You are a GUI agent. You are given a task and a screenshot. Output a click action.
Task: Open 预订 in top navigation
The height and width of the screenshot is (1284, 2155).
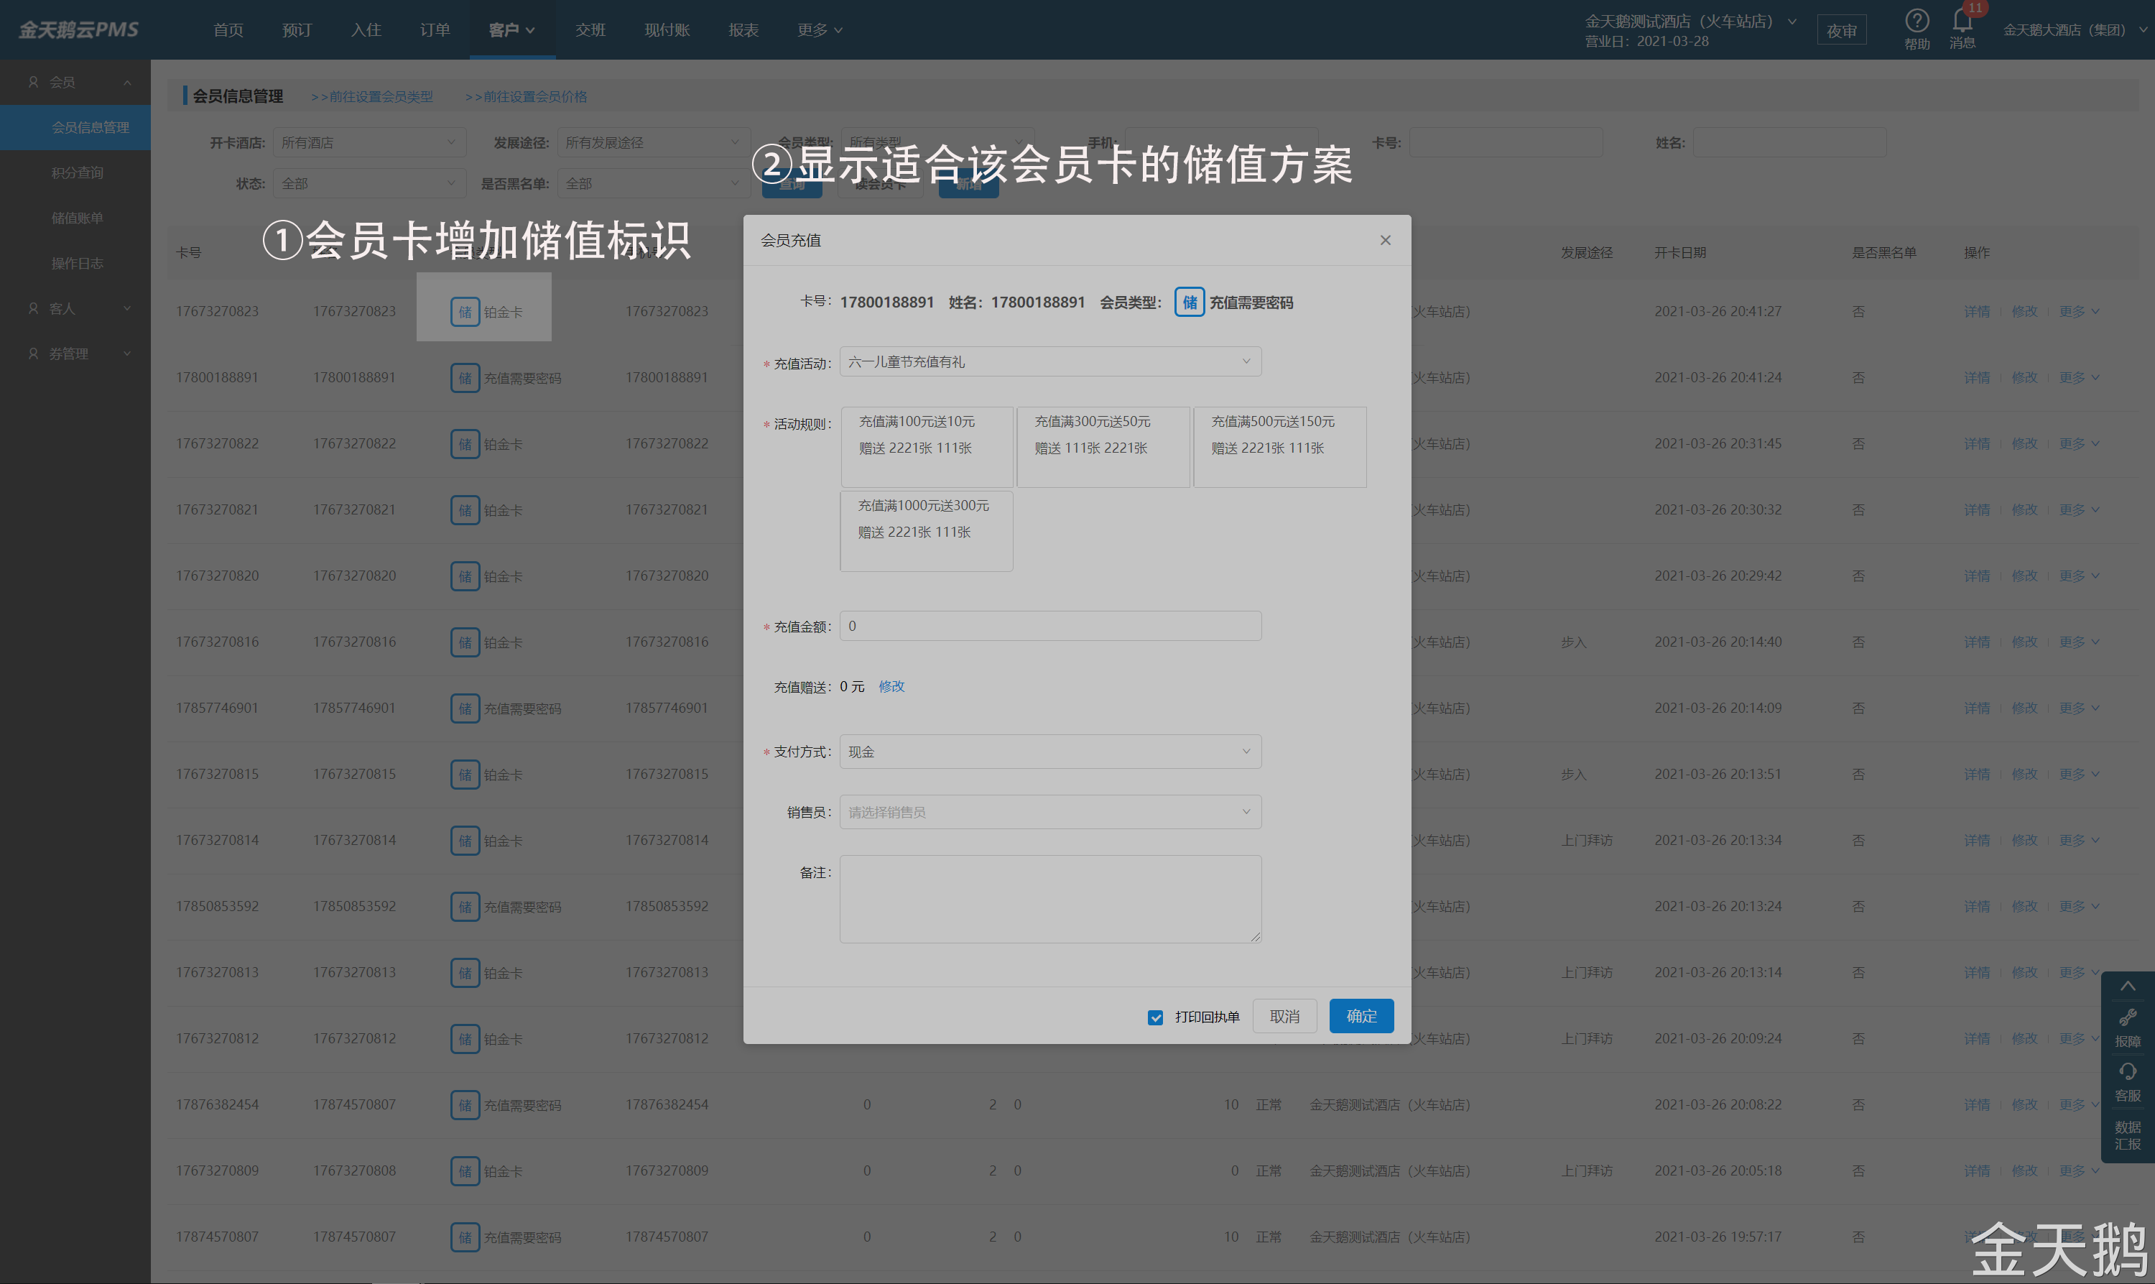(297, 29)
